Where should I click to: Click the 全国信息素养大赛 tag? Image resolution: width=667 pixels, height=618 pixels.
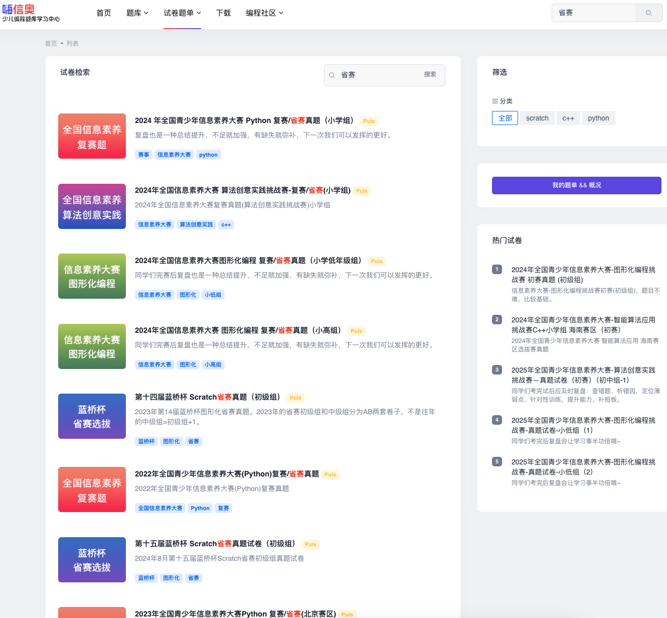pyautogui.click(x=160, y=508)
